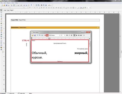Click the OK checkmark in Rich Editor toolbar
Viewport: 122px width, 94px height.
(47, 35)
